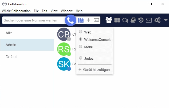This screenshot has width=169, height=108.
Task: Open the phonebook book icon
Action: pyautogui.click(x=133, y=20)
